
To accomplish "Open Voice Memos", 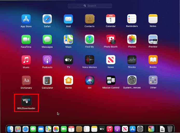I will point(90,60).
